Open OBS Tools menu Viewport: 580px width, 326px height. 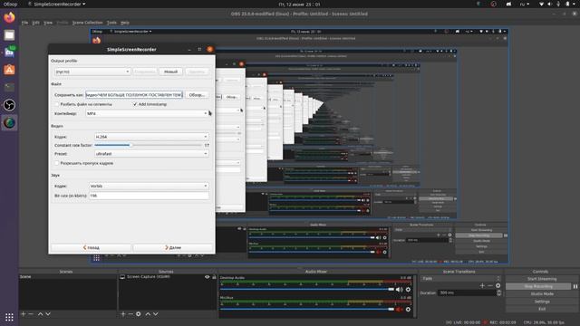[111, 23]
